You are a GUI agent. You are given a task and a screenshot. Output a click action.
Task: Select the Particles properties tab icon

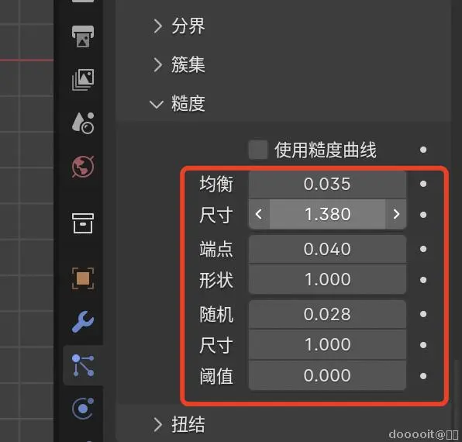click(83, 366)
